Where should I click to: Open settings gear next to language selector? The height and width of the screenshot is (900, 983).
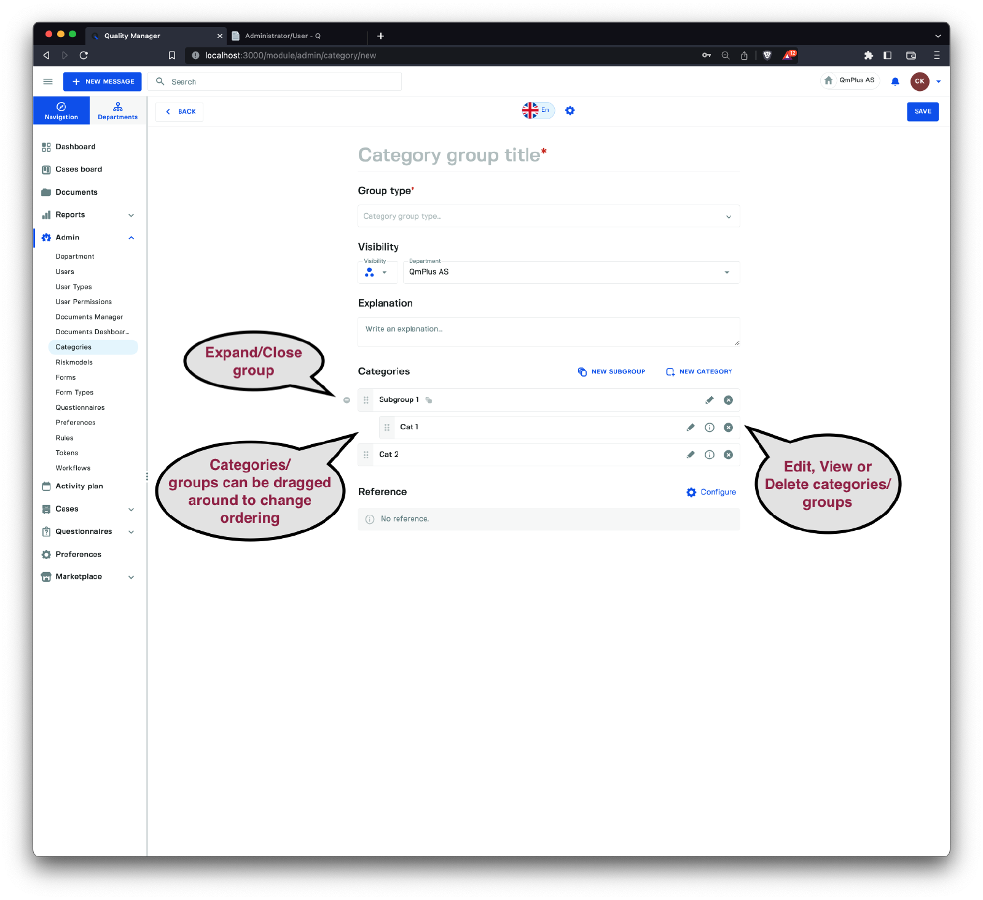tap(570, 111)
